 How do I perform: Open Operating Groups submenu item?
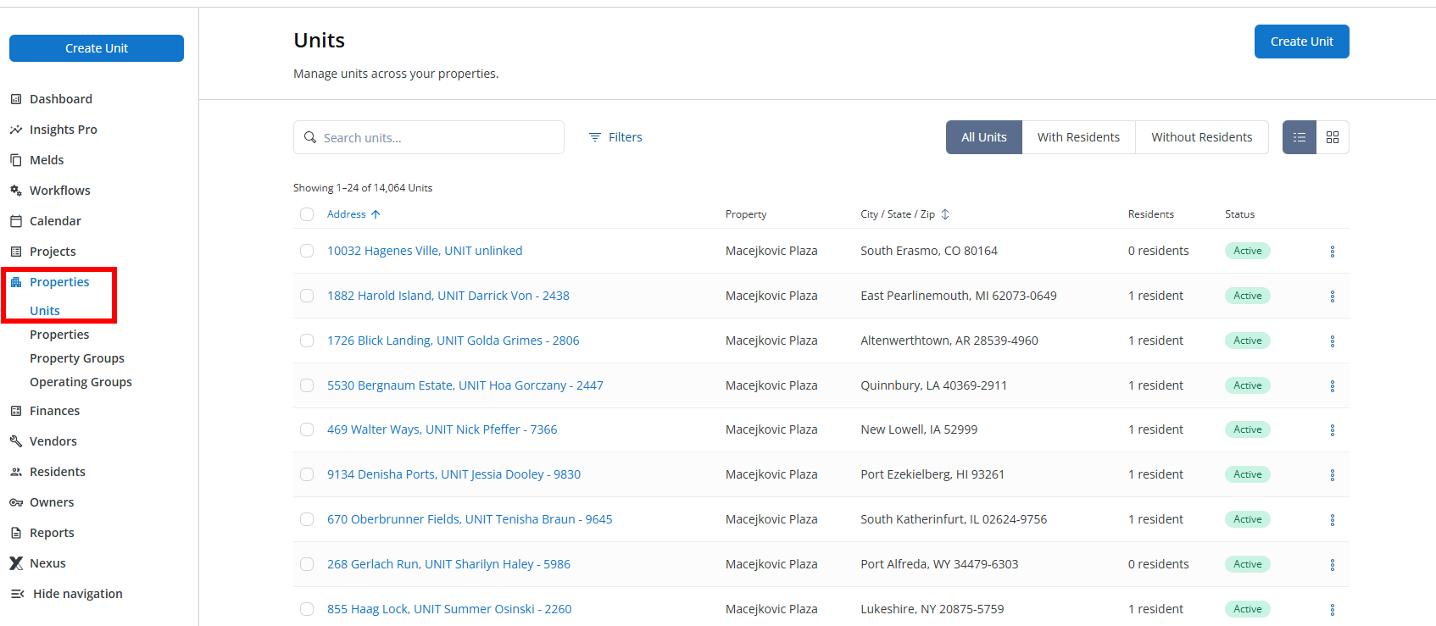[x=81, y=382]
